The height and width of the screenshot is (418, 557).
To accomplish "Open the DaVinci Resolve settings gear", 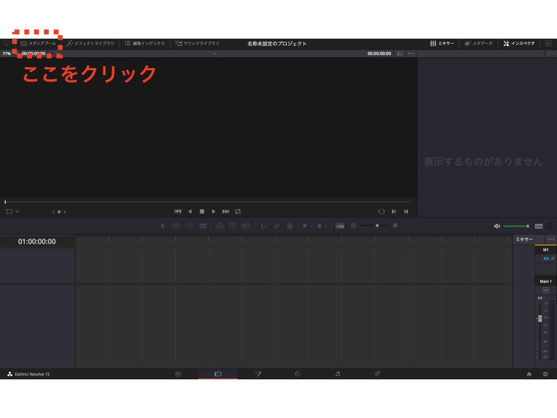I will pyautogui.click(x=545, y=374).
